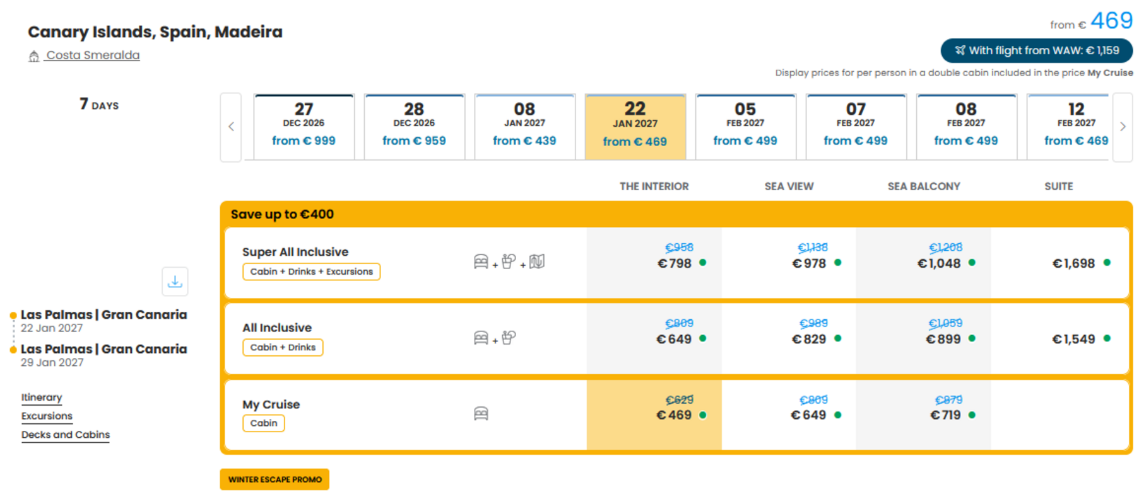Show earlier departure dates with left arrow

coord(231,127)
